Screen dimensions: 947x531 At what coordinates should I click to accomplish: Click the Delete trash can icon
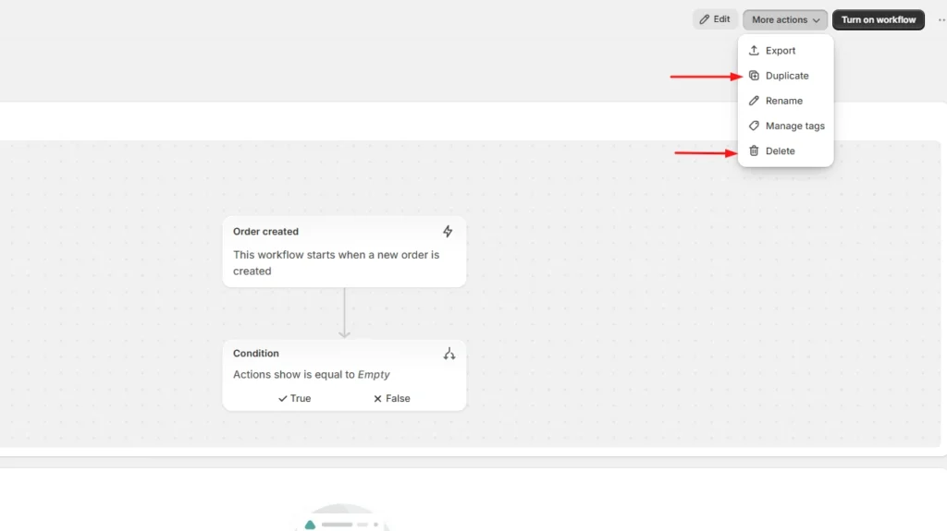(x=754, y=151)
